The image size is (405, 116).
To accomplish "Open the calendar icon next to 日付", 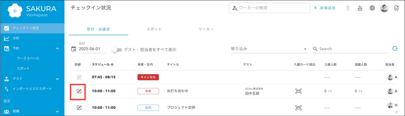I will coord(74,49).
